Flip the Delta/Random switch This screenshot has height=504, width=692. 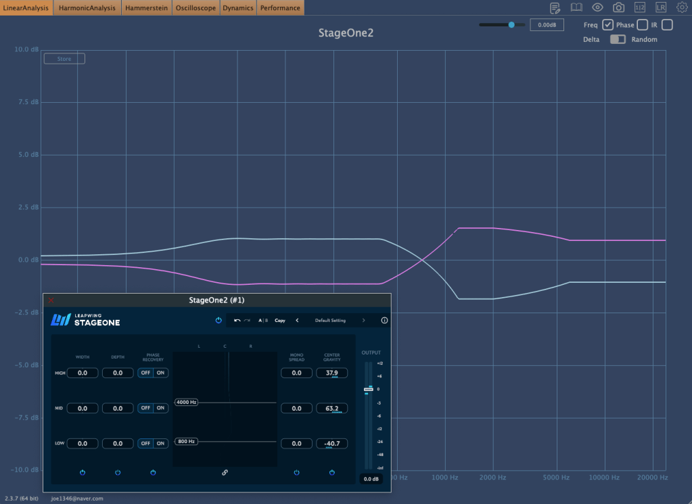pos(618,39)
